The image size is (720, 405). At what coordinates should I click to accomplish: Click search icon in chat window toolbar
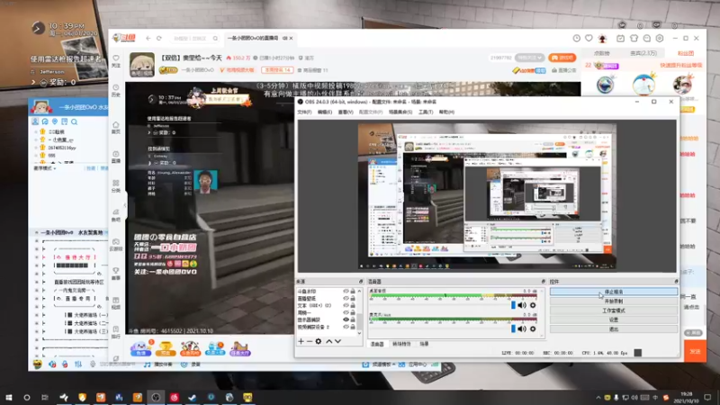click(x=74, y=121)
